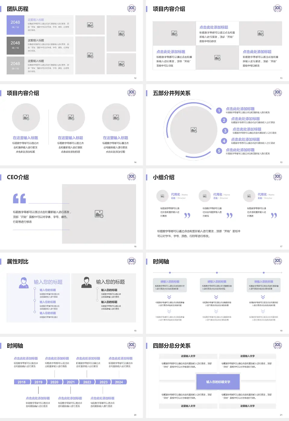289x421 pixels.
Task: Select the large circular image placeholder on 五部分并列关系 slide
Action: coord(193,130)
